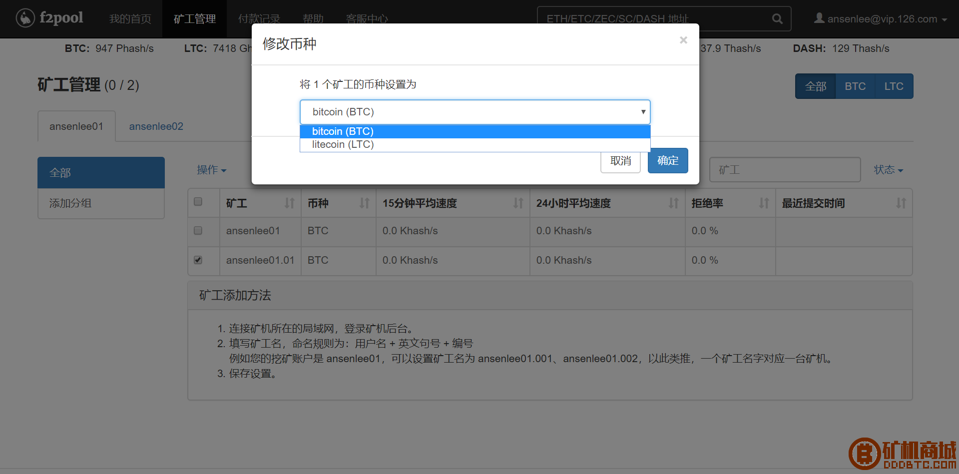Click the DASH: 129 Thash/s stat
This screenshot has width=959, height=474.
(841, 48)
